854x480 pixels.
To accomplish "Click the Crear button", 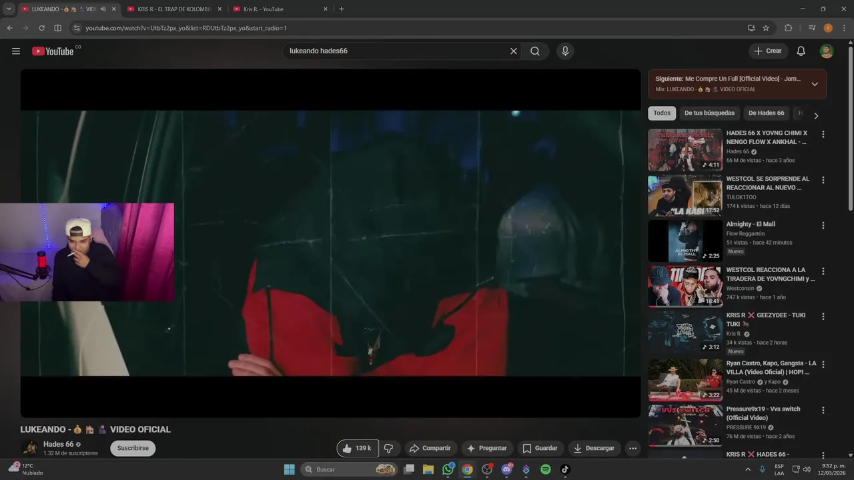I will 768,51.
